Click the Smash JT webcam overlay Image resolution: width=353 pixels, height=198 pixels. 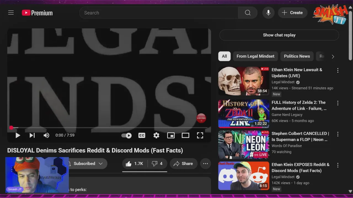pyautogui.click(x=37, y=175)
